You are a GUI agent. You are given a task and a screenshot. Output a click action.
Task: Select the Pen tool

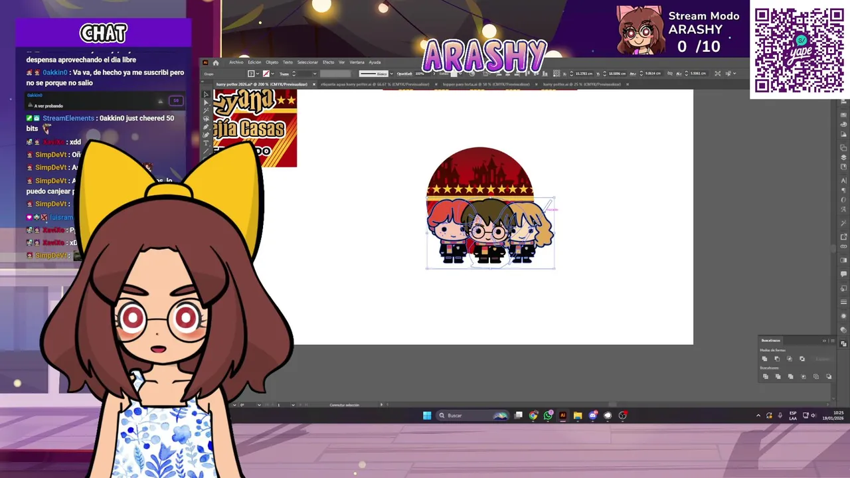pyautogui.click(x=207, y=127)
